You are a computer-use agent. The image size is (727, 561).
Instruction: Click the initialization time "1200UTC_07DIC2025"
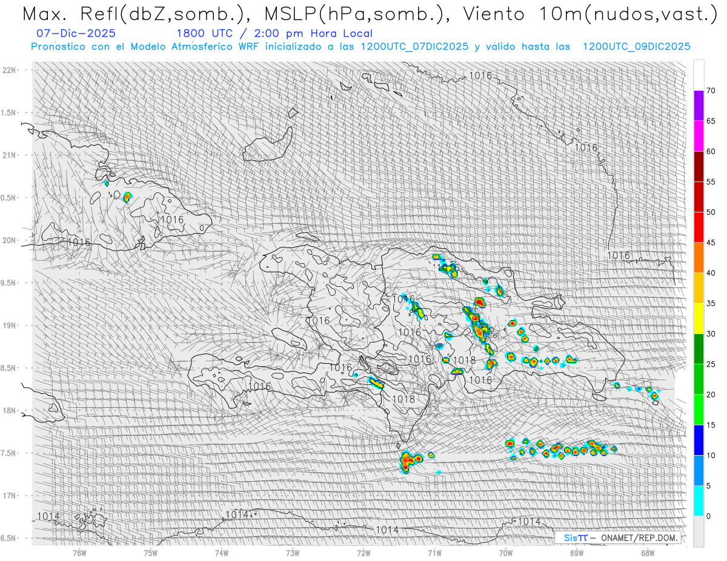(414, 47)
